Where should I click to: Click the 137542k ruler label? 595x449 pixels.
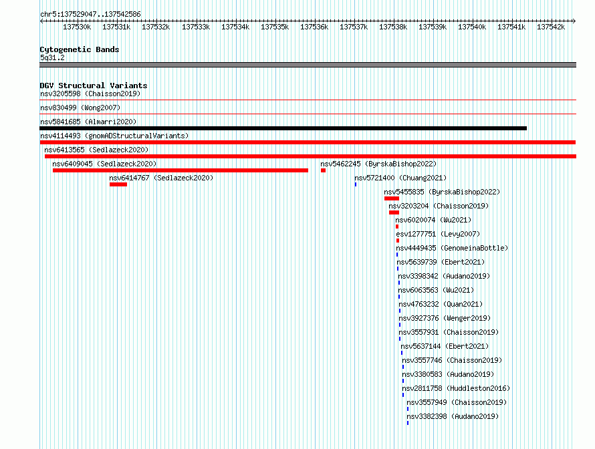(551, 27)
